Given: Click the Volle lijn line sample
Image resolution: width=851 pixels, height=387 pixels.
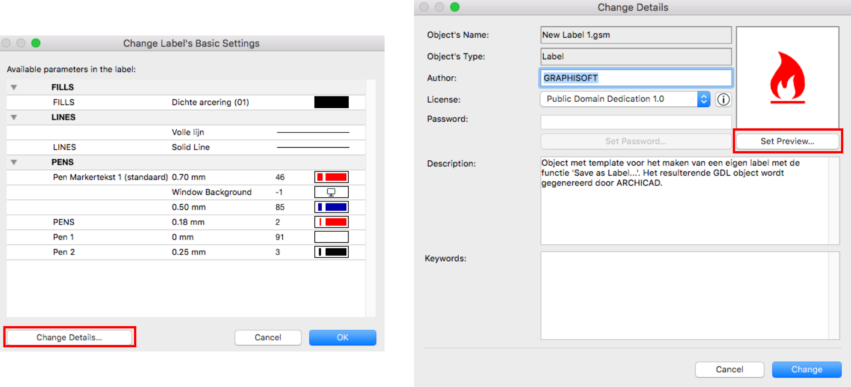Looking at the screenshot, I should (x=313, y=132).
